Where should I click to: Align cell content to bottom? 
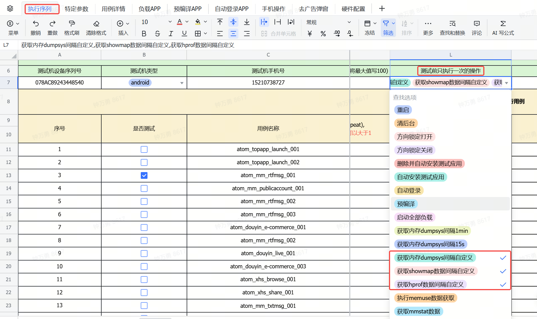(247, 22)
